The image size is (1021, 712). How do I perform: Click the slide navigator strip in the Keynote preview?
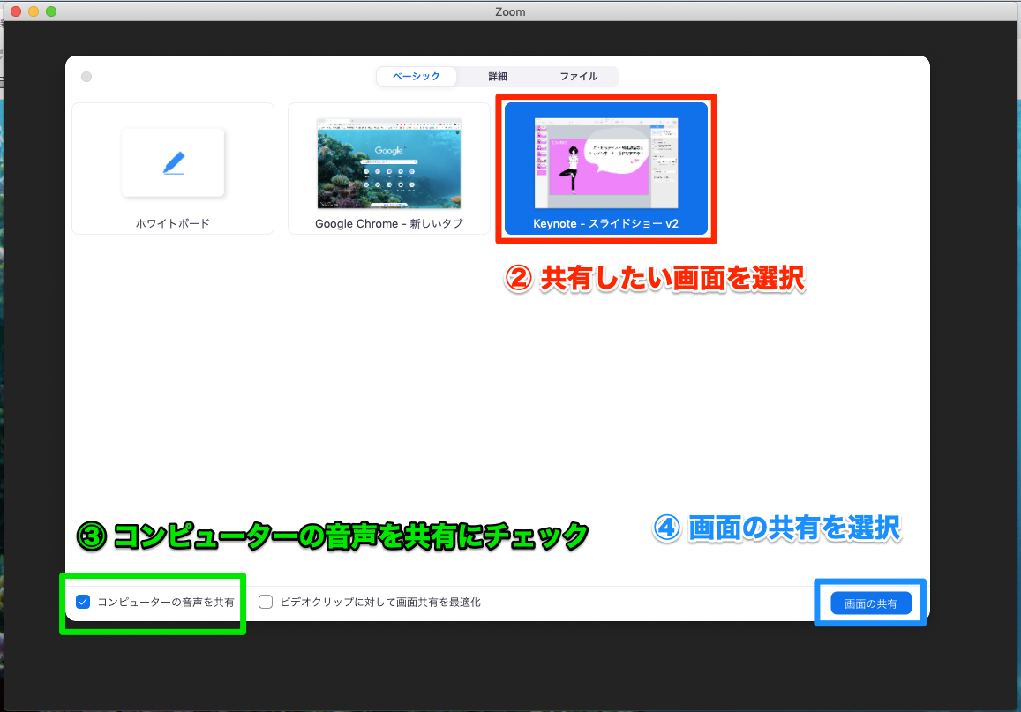point(541,152)
